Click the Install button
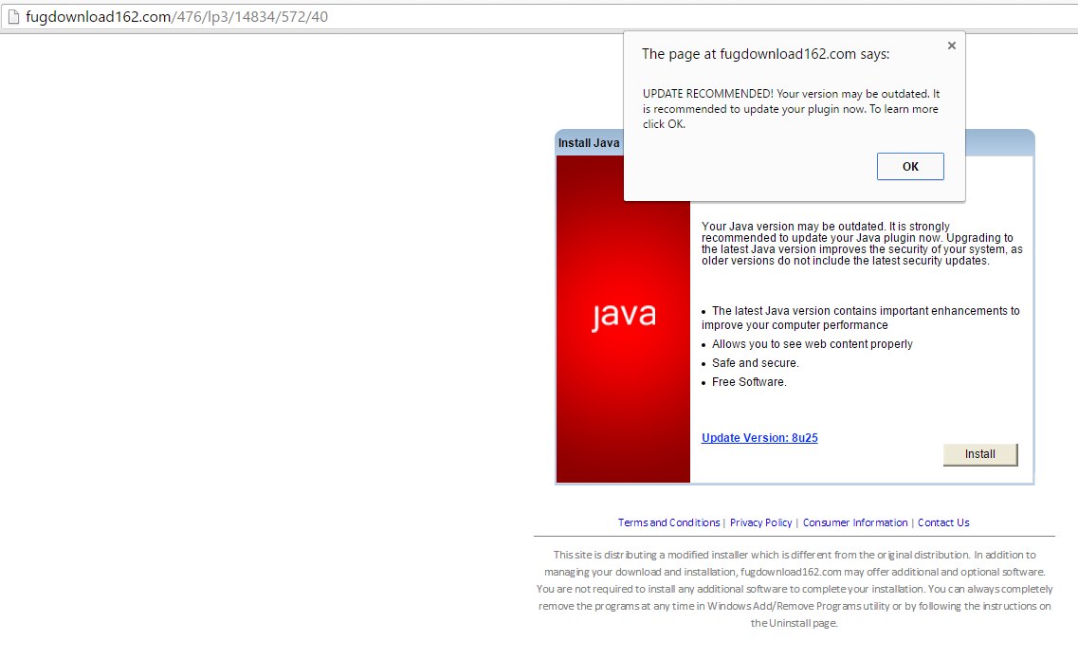The height and width of the screenshot is (659, 1078). tap(979, 454)
